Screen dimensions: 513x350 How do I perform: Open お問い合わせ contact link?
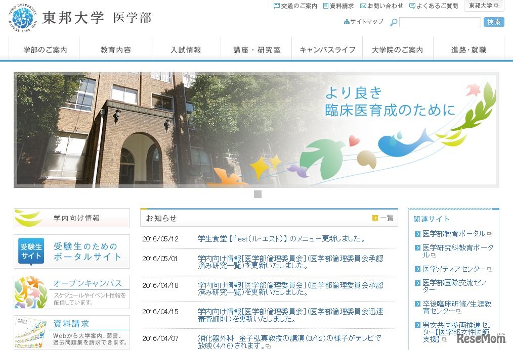[382, 6]
